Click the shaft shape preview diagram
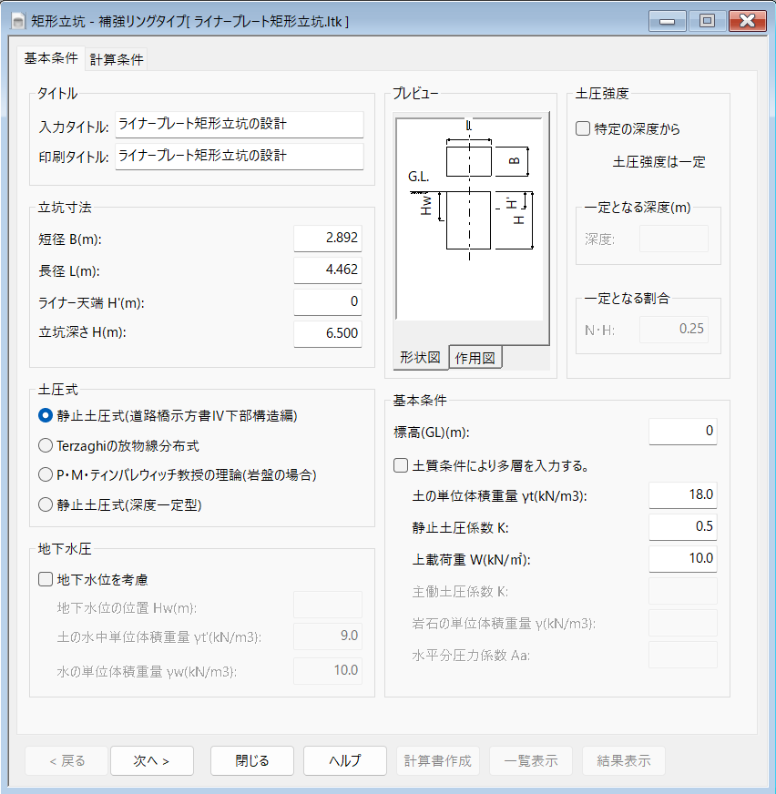This screenshot has width=776, height=794. click(x=470, y=219)
